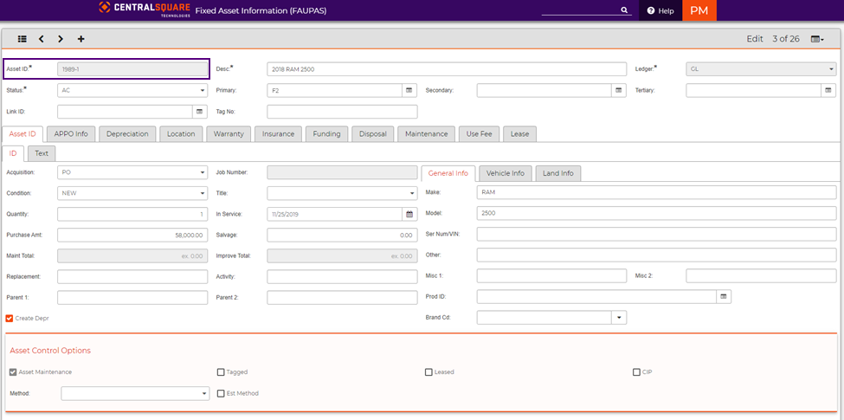
Task: Click the Make input field
Action: pyautogui.click(x=657, y=192)
